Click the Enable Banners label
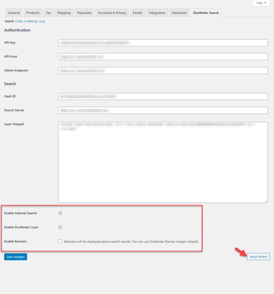 (x=16, y=241)
